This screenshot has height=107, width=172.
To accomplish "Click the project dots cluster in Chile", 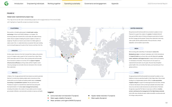I will pos(76,79).
